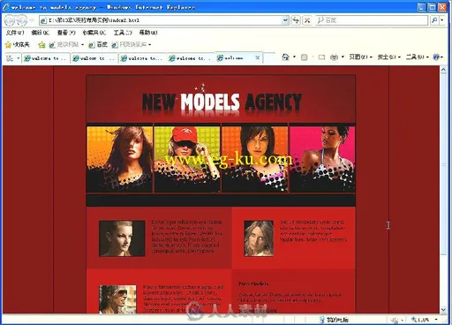Go back with the browser Back button
The image size is (452, 325).
click(x=10, y=20)
